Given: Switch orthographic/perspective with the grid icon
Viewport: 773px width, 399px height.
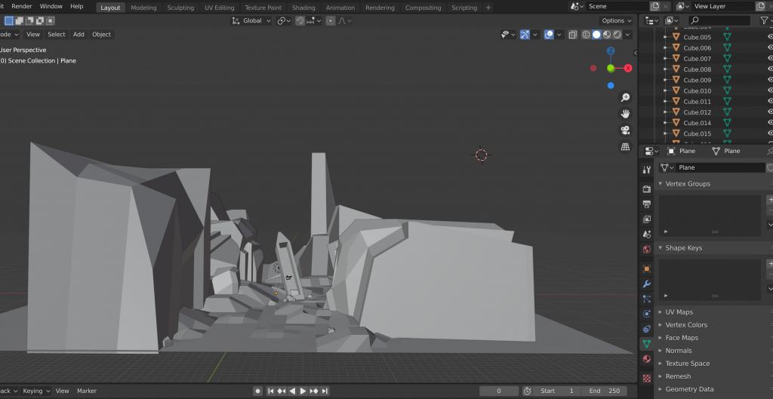Looking at the screenshot, I should [625, 146].
